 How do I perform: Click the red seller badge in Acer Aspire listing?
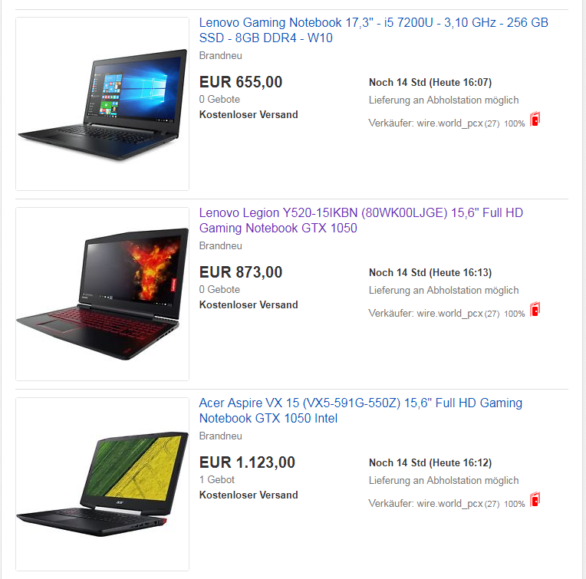tap(535, 499)
